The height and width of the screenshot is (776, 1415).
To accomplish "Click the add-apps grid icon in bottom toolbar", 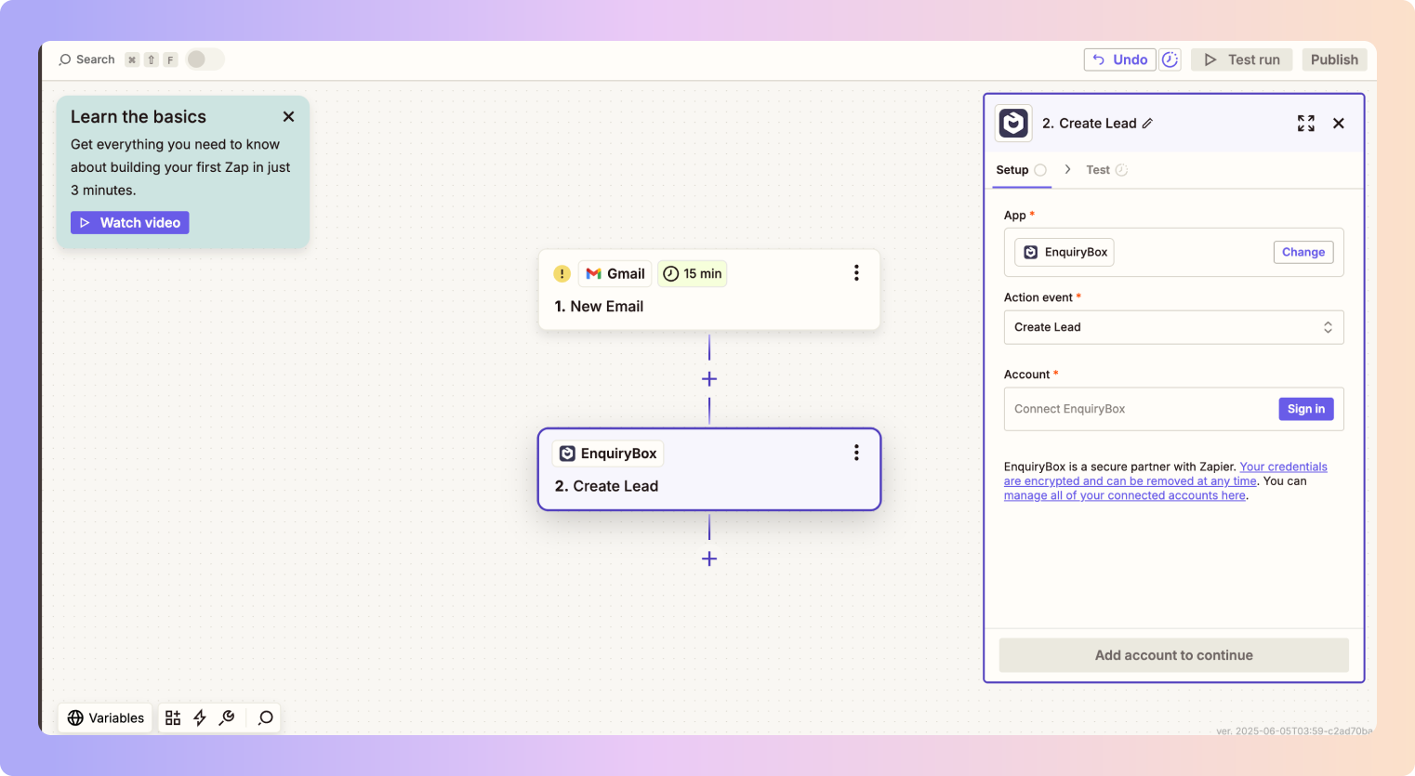I will (x=173, y=717).
